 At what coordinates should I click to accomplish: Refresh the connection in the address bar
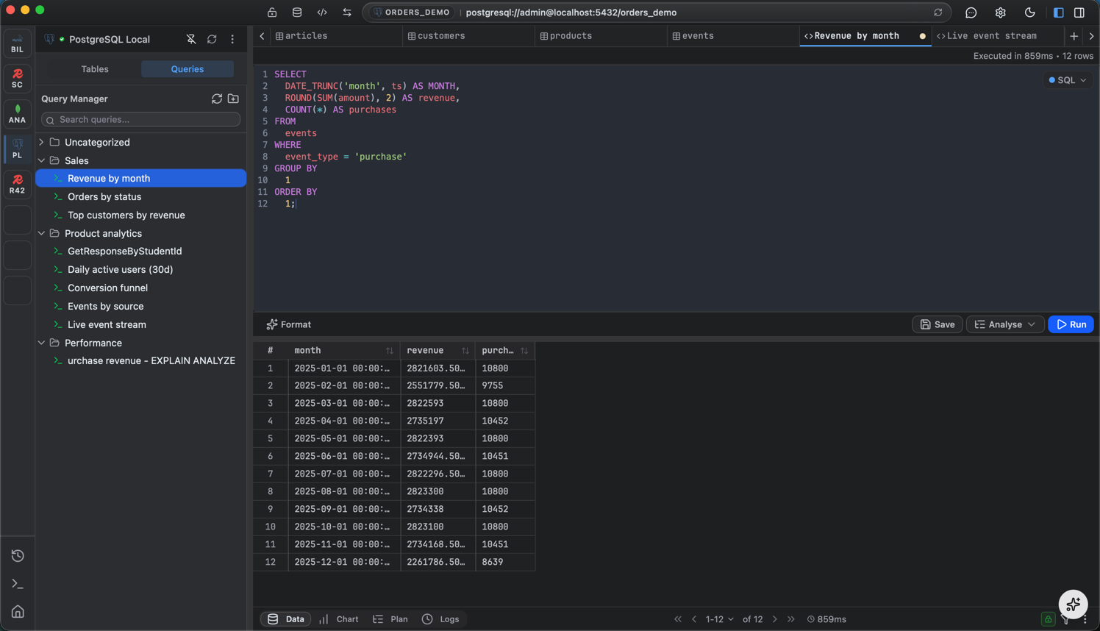(938, 13)
